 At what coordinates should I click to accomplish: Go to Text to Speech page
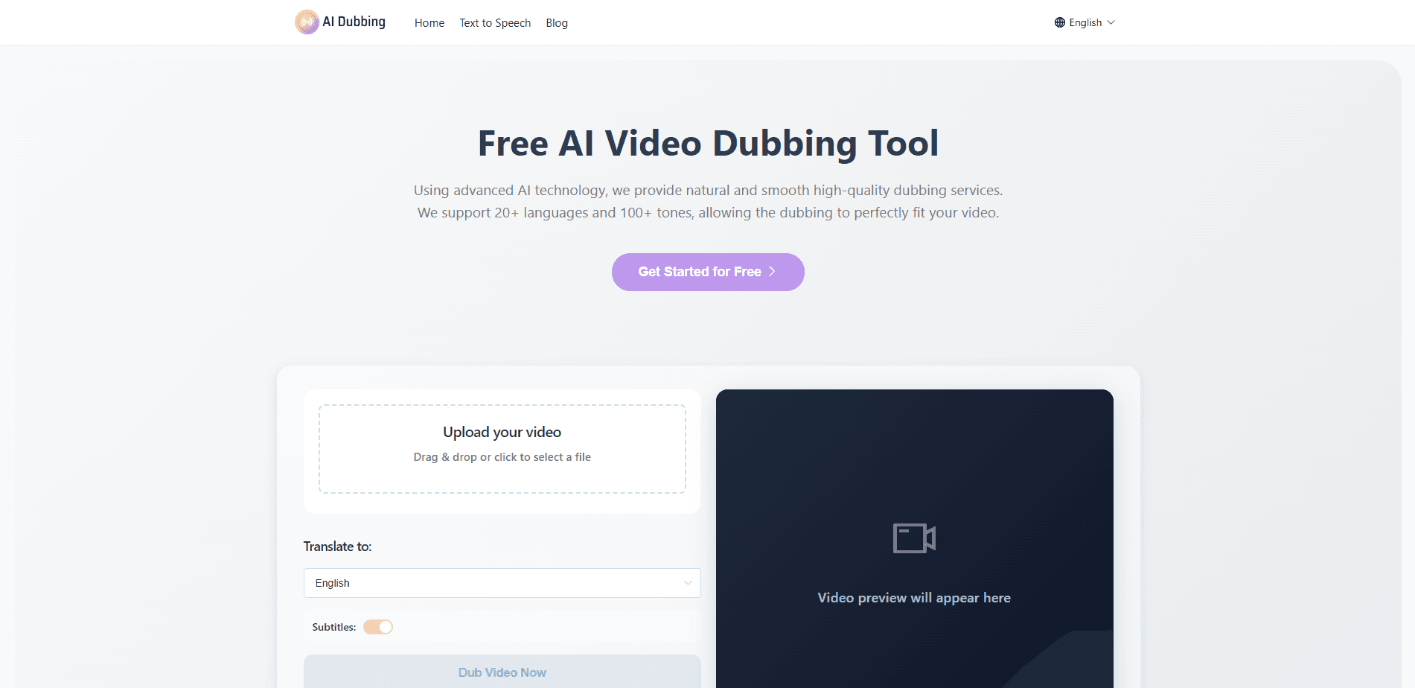495,23
